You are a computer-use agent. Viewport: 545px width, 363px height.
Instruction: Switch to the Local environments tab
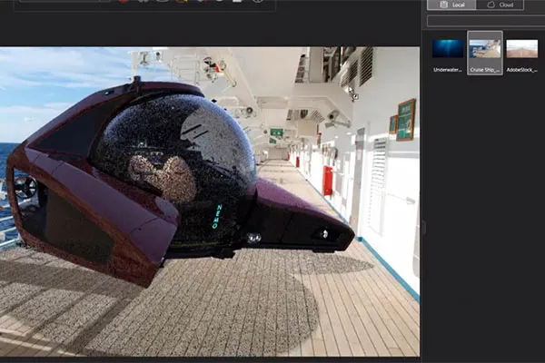click(x=451, y=5)
